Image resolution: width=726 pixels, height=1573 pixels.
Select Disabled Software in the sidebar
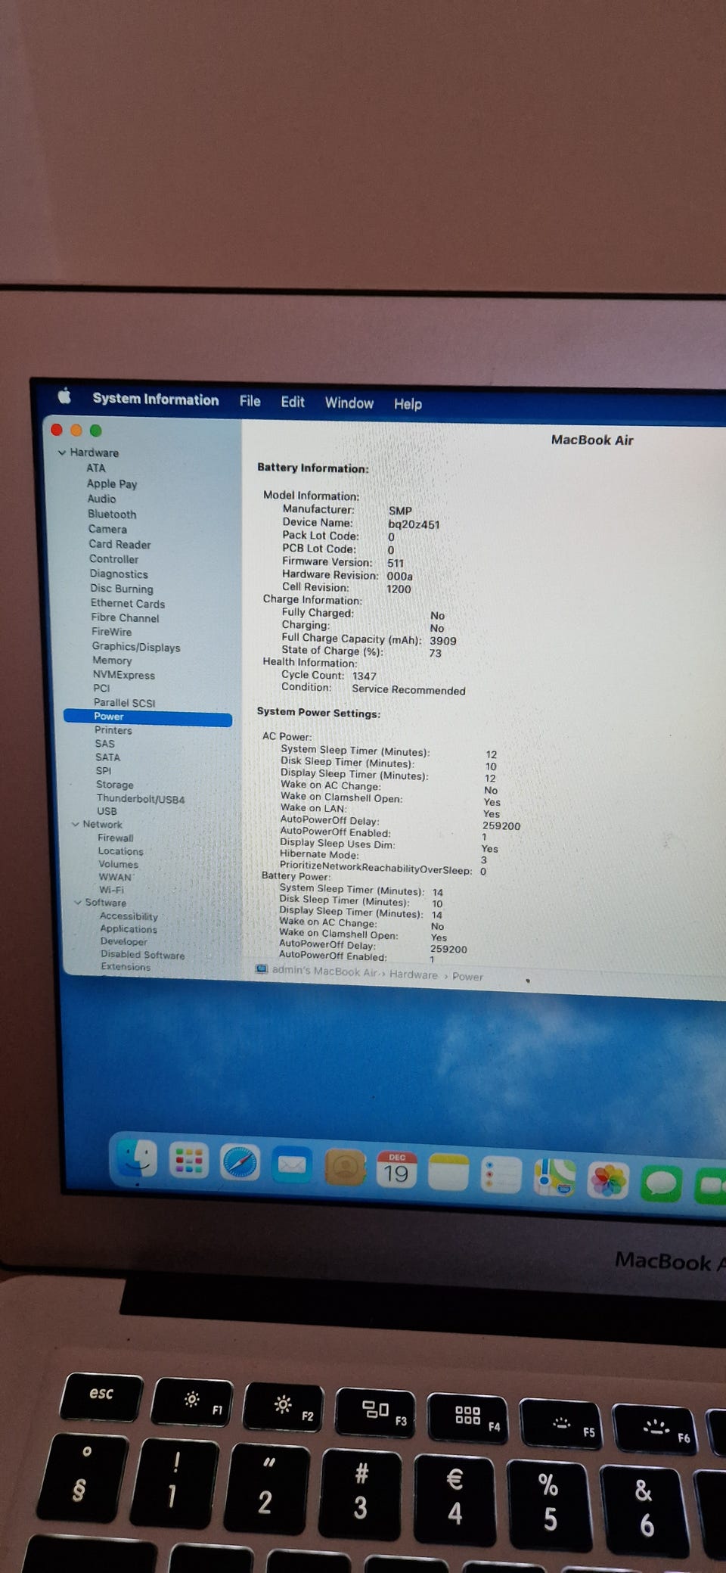pos(143,955)
